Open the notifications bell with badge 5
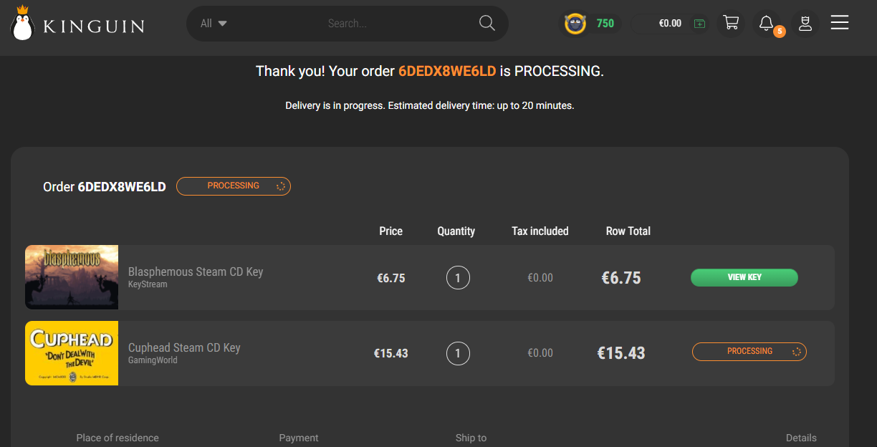Viewport: 877px width, 447px height. [767, 24]
